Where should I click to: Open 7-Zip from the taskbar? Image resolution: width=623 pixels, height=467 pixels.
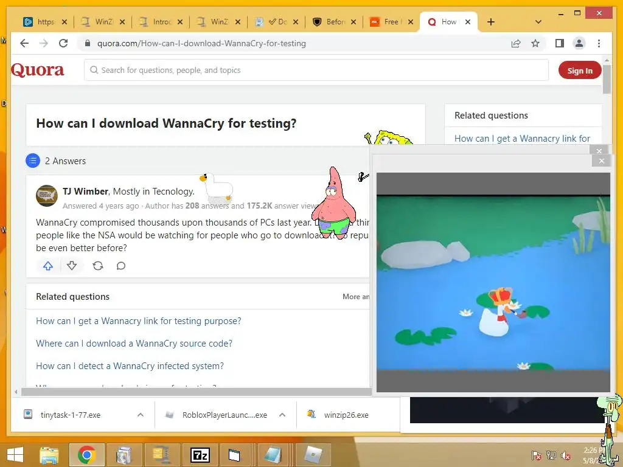tap(200, 455)
